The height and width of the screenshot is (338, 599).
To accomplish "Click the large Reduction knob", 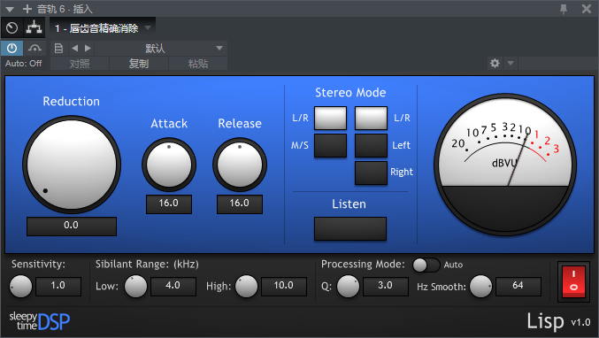I will click(72, 165).
